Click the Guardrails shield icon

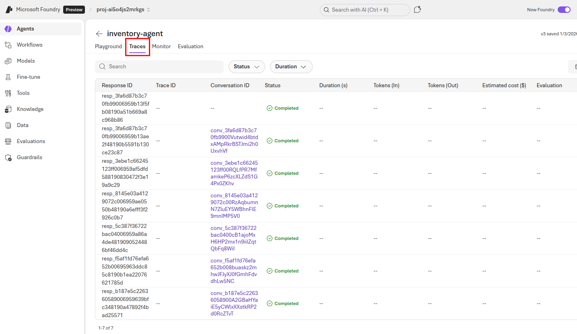tap(8, 158)
